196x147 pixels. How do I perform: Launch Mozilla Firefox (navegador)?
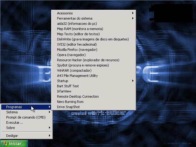pos(93,50)
